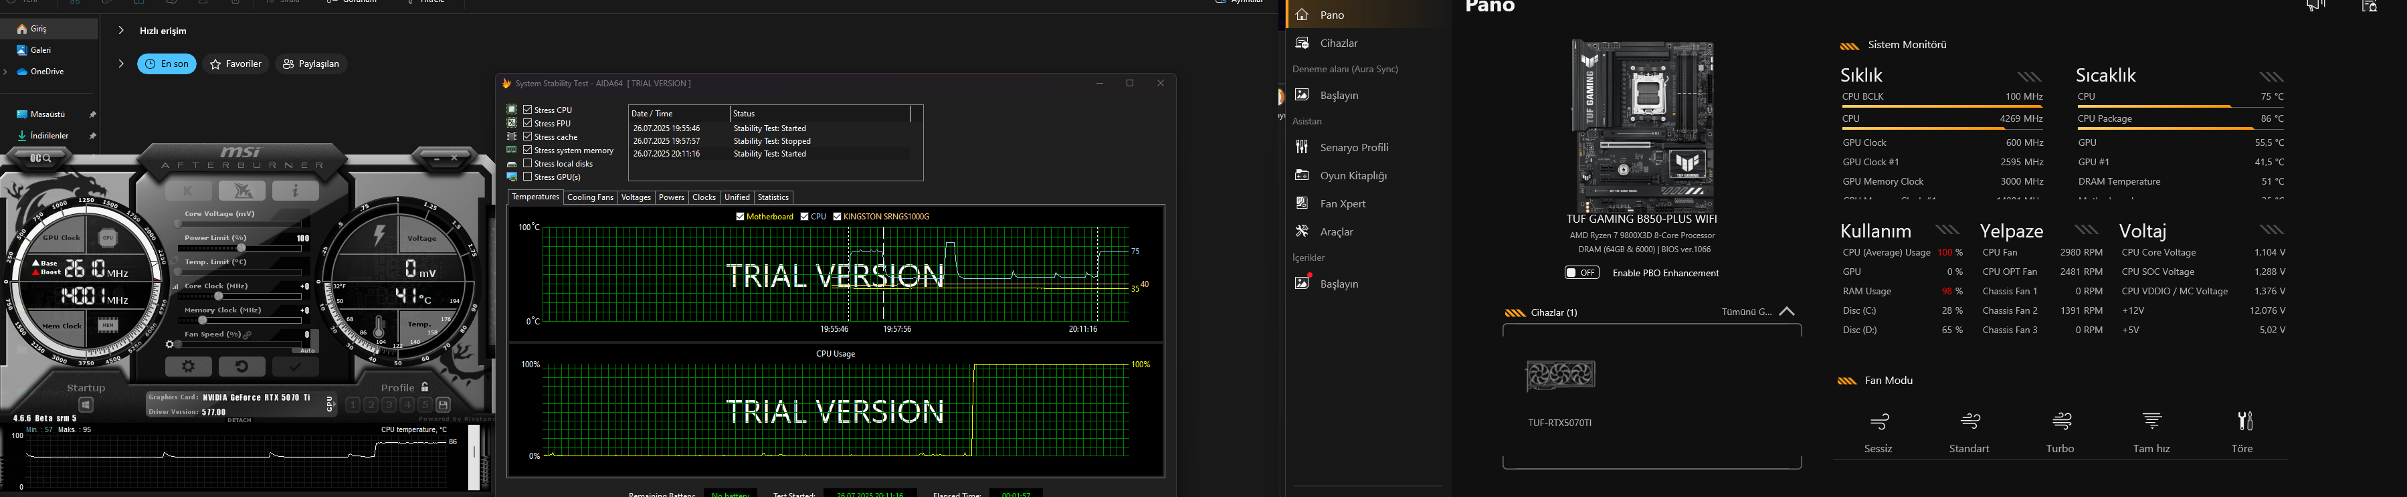Enable the Stress local disks checkbox

coord(528,163)
